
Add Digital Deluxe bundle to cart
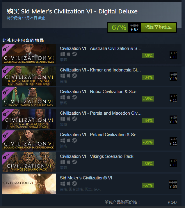[159, 27]
